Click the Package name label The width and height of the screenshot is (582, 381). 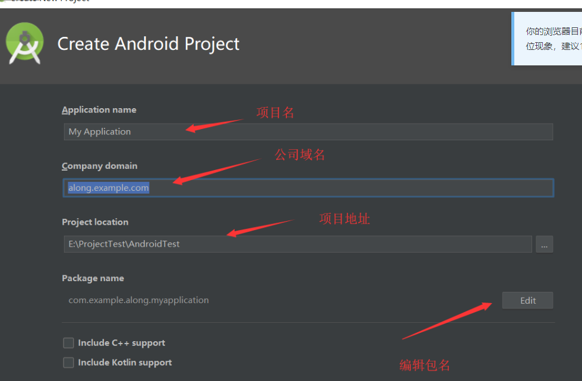click(x=93, y=278)
